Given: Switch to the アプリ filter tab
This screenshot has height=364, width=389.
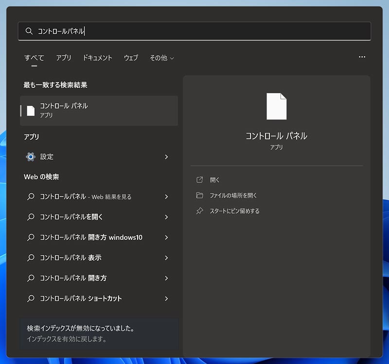Looking at the screenshot, I should 64,58.
